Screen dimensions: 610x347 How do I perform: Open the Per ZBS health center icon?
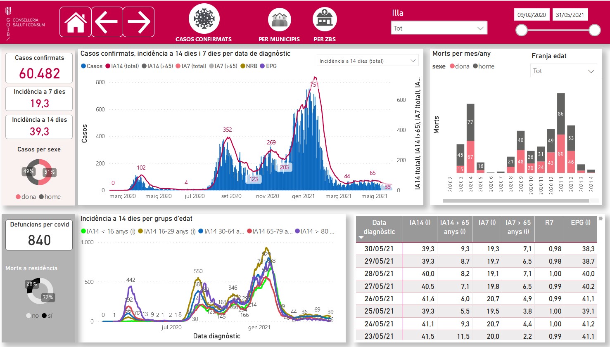tap(325, 19)
